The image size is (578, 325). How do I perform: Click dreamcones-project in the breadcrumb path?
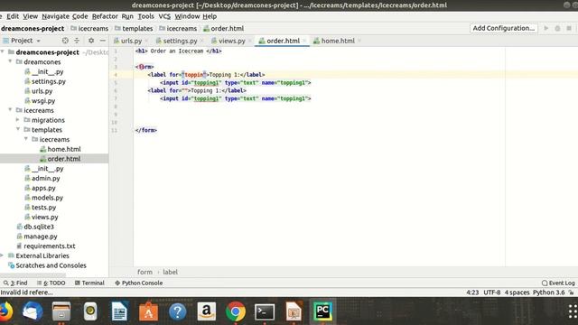click(x=33, y=28)
